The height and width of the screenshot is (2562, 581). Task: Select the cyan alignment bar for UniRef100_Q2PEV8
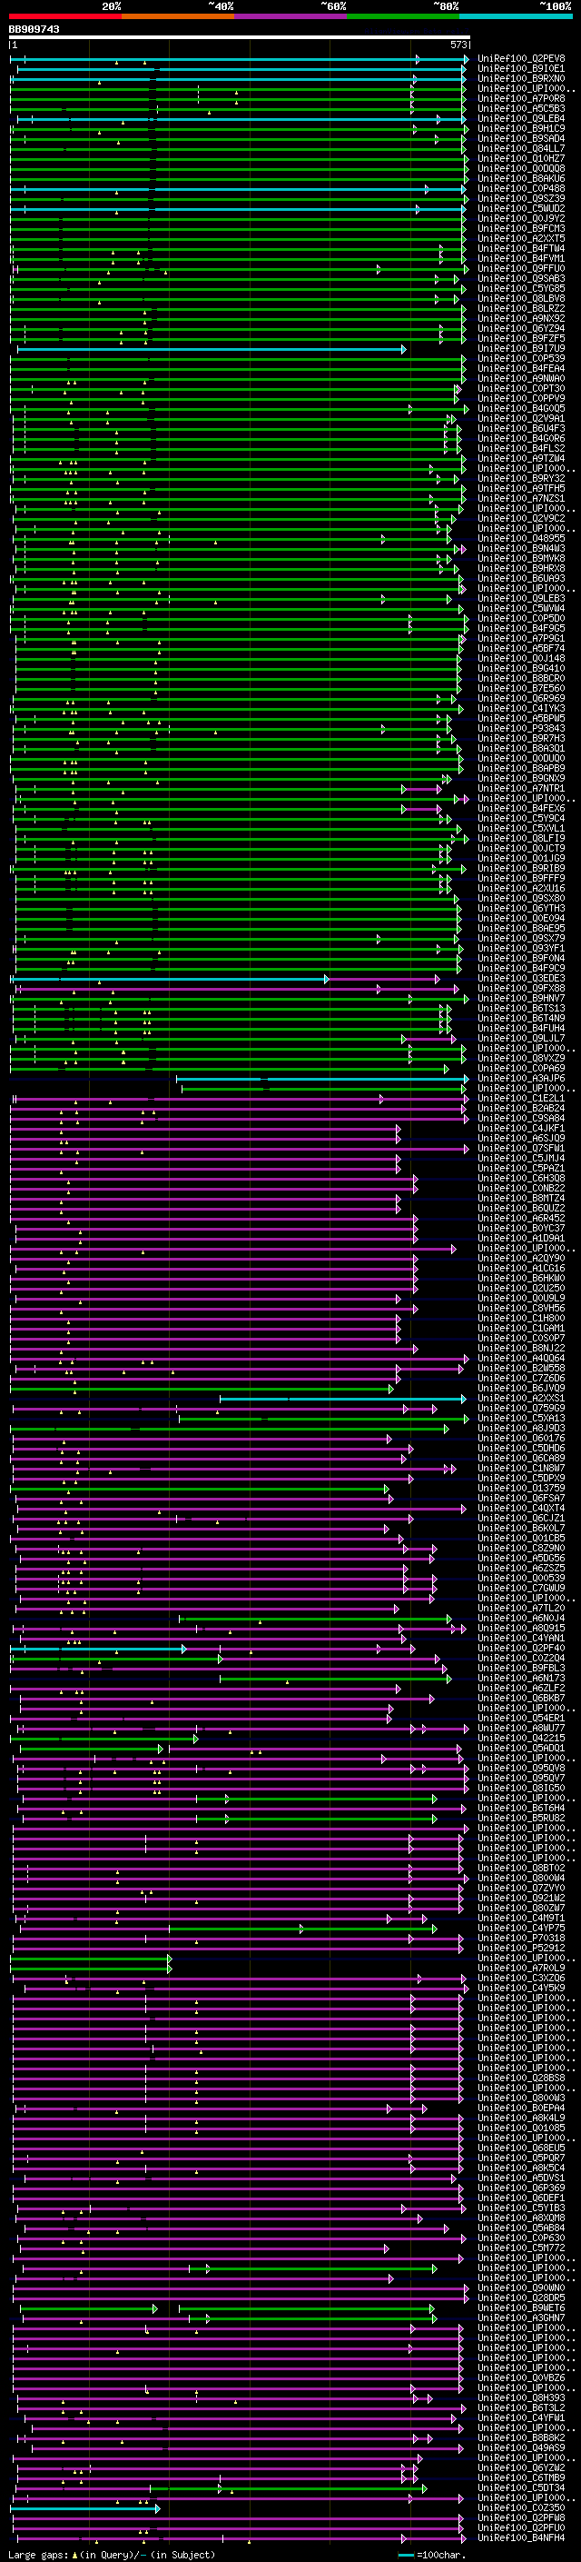(x=240, y=60)
